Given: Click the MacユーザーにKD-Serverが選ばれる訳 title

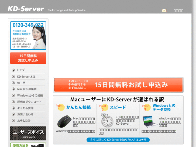Looking at the screenshot, I should (117, 100).
